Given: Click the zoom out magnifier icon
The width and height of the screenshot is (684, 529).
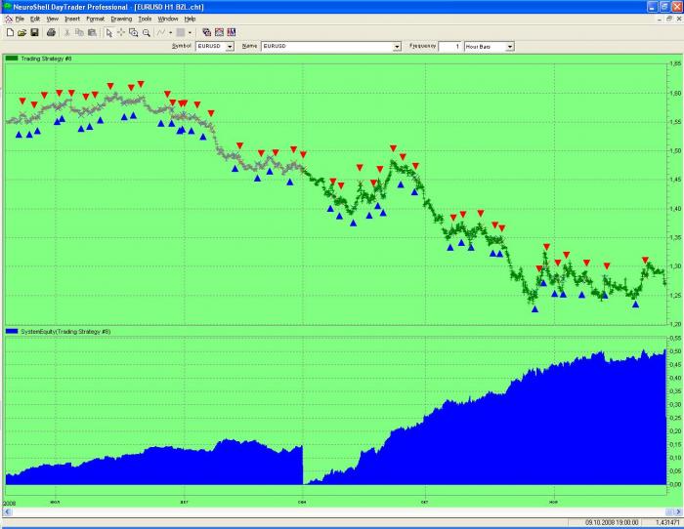Looking at the screenshot, I should pyautogui.click(x=147, y=32).
